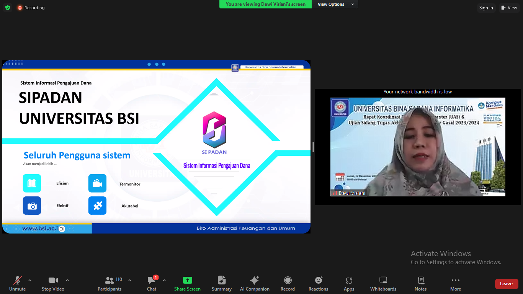The image size is (523, 294).
Task: Click 'Go to Settings to activate Windows' text
Action: point(456,262)
